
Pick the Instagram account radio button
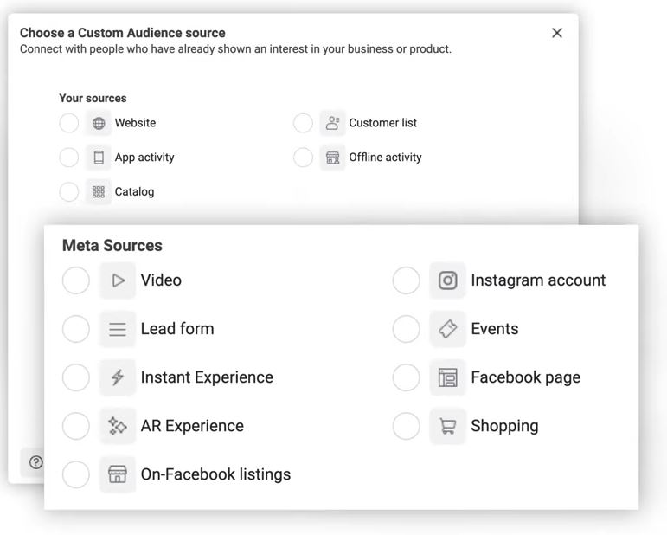pyautogui.click(x=407, y=280)
